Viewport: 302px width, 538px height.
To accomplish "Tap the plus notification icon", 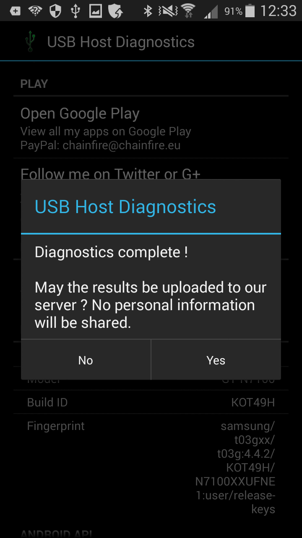I will [x=15, y=11].
